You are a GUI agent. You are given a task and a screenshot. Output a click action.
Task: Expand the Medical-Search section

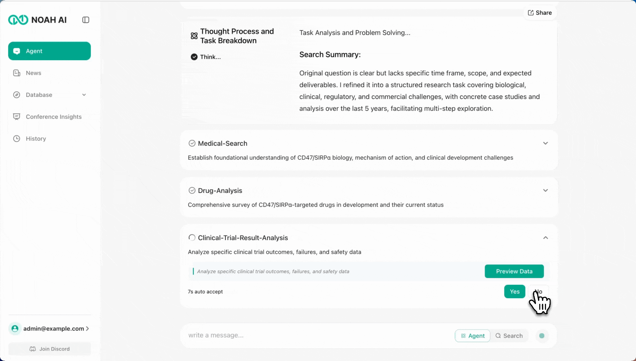click(545, 143)
